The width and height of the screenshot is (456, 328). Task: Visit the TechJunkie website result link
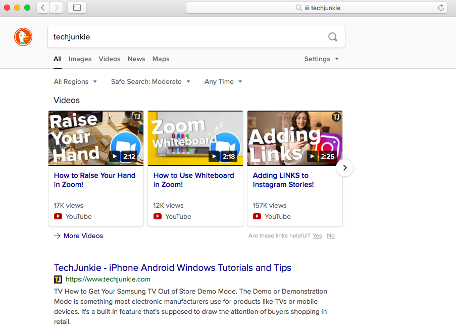172,268
